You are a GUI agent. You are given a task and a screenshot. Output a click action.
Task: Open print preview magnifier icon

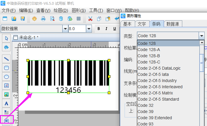(52, 19)
